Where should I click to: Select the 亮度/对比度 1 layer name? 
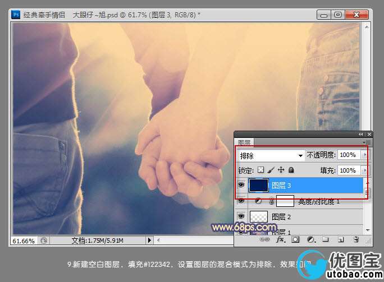pos(319,201)
